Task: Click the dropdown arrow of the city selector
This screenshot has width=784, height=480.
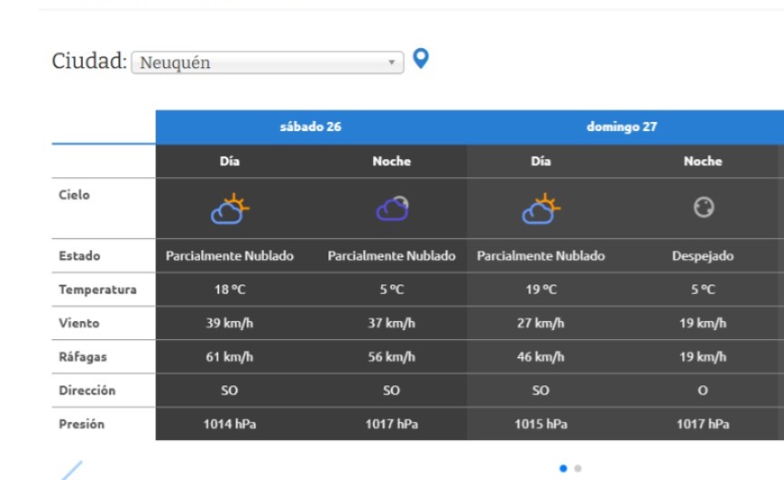Action: [392, 64]
